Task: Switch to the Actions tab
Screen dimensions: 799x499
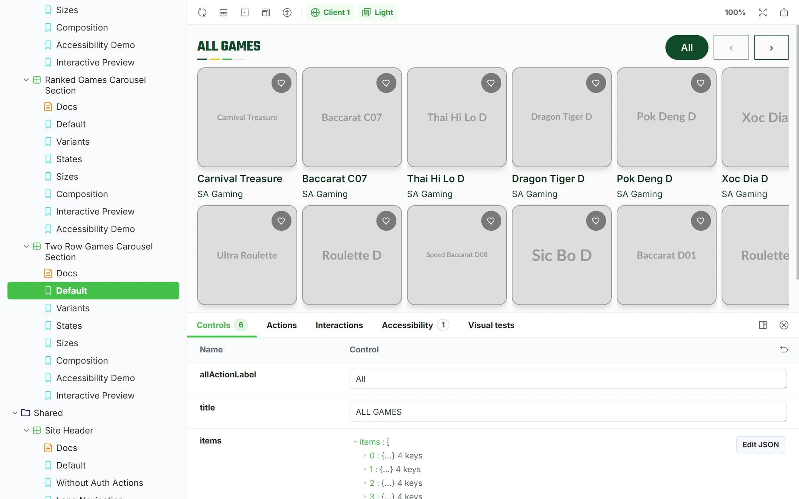Action: [x=282, y=325]
